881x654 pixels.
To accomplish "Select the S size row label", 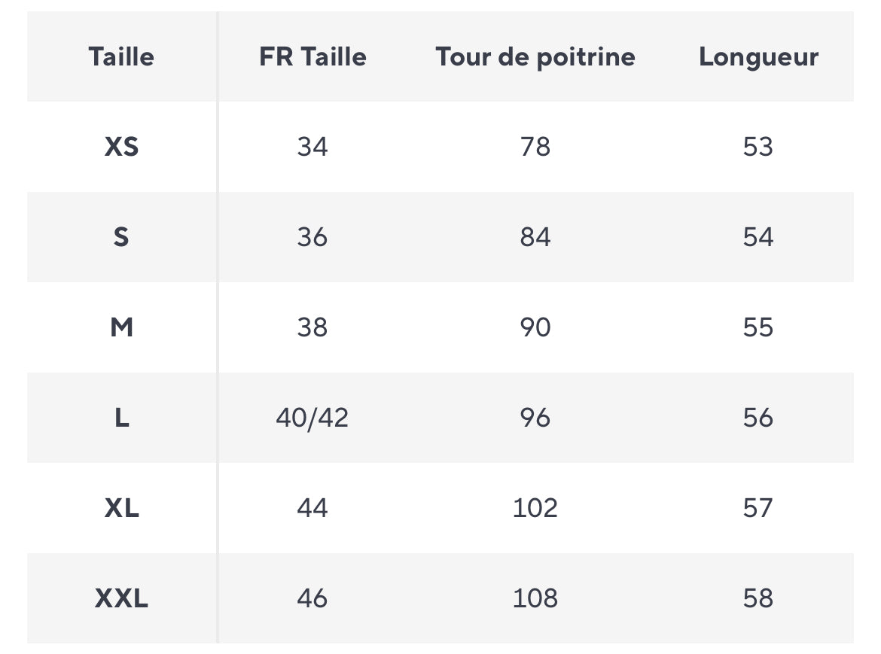I will [121, 237].
